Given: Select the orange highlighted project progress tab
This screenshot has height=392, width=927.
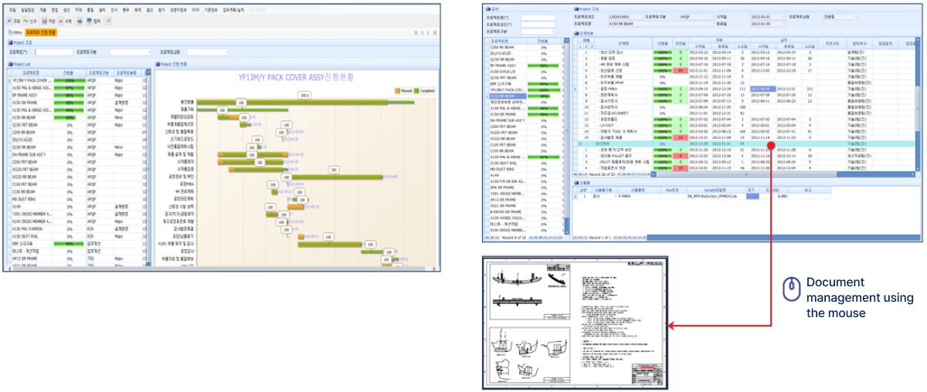Looking at the screenshot, I should point(41,32).
